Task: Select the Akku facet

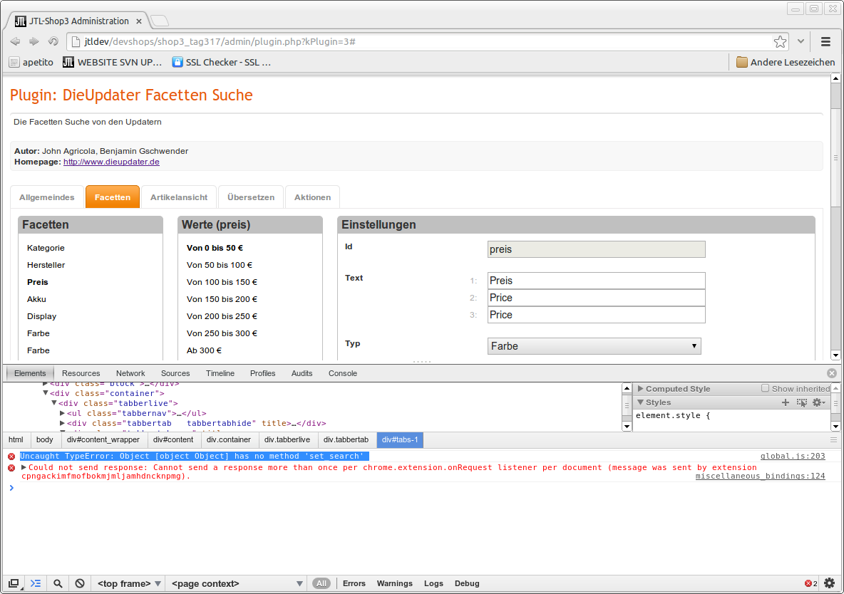Action: [x=36, y=299]
